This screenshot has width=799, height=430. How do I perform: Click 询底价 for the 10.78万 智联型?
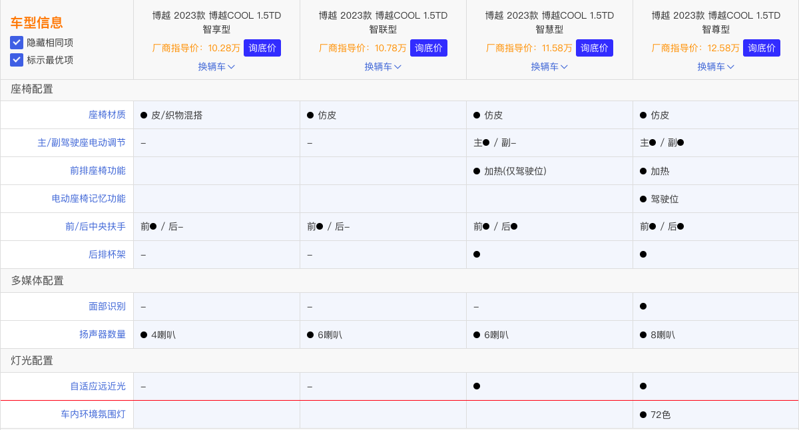tap(429, 48)
